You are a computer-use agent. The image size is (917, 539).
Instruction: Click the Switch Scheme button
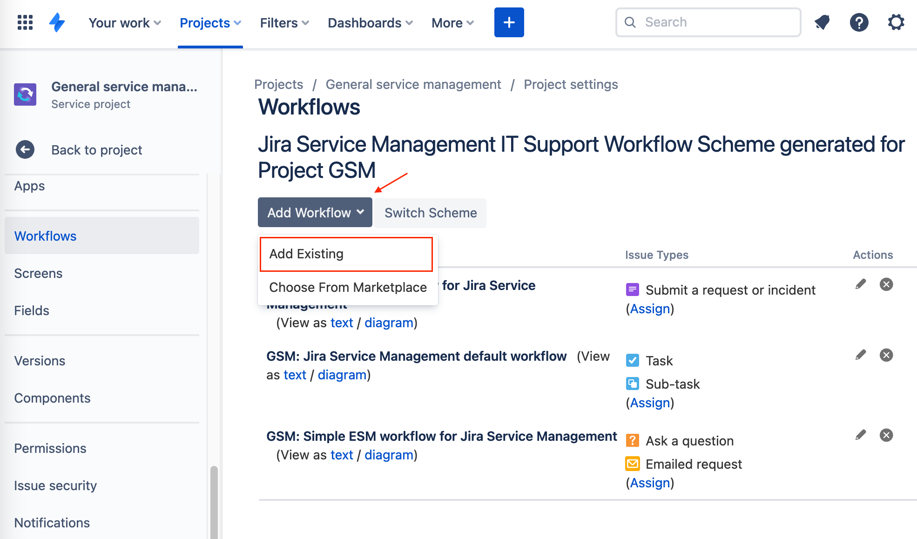coord(430,213)
